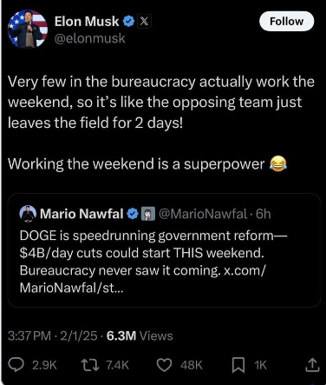Like the post with heart icon

tap(164, 365)
